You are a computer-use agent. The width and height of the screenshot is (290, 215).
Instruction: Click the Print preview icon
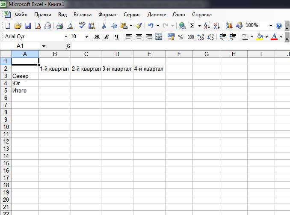pos(69,26)
